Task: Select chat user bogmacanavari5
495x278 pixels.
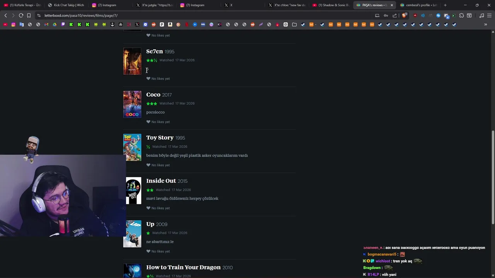Action: pos(382,254)
